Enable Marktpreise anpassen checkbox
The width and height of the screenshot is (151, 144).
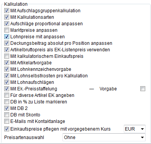[7, 30]
